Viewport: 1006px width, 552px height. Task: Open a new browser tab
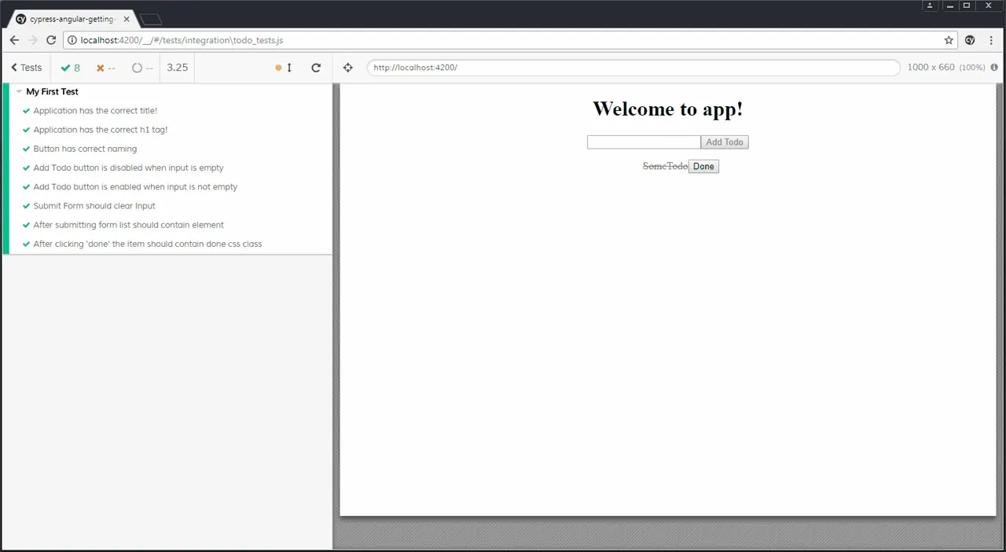151,20
